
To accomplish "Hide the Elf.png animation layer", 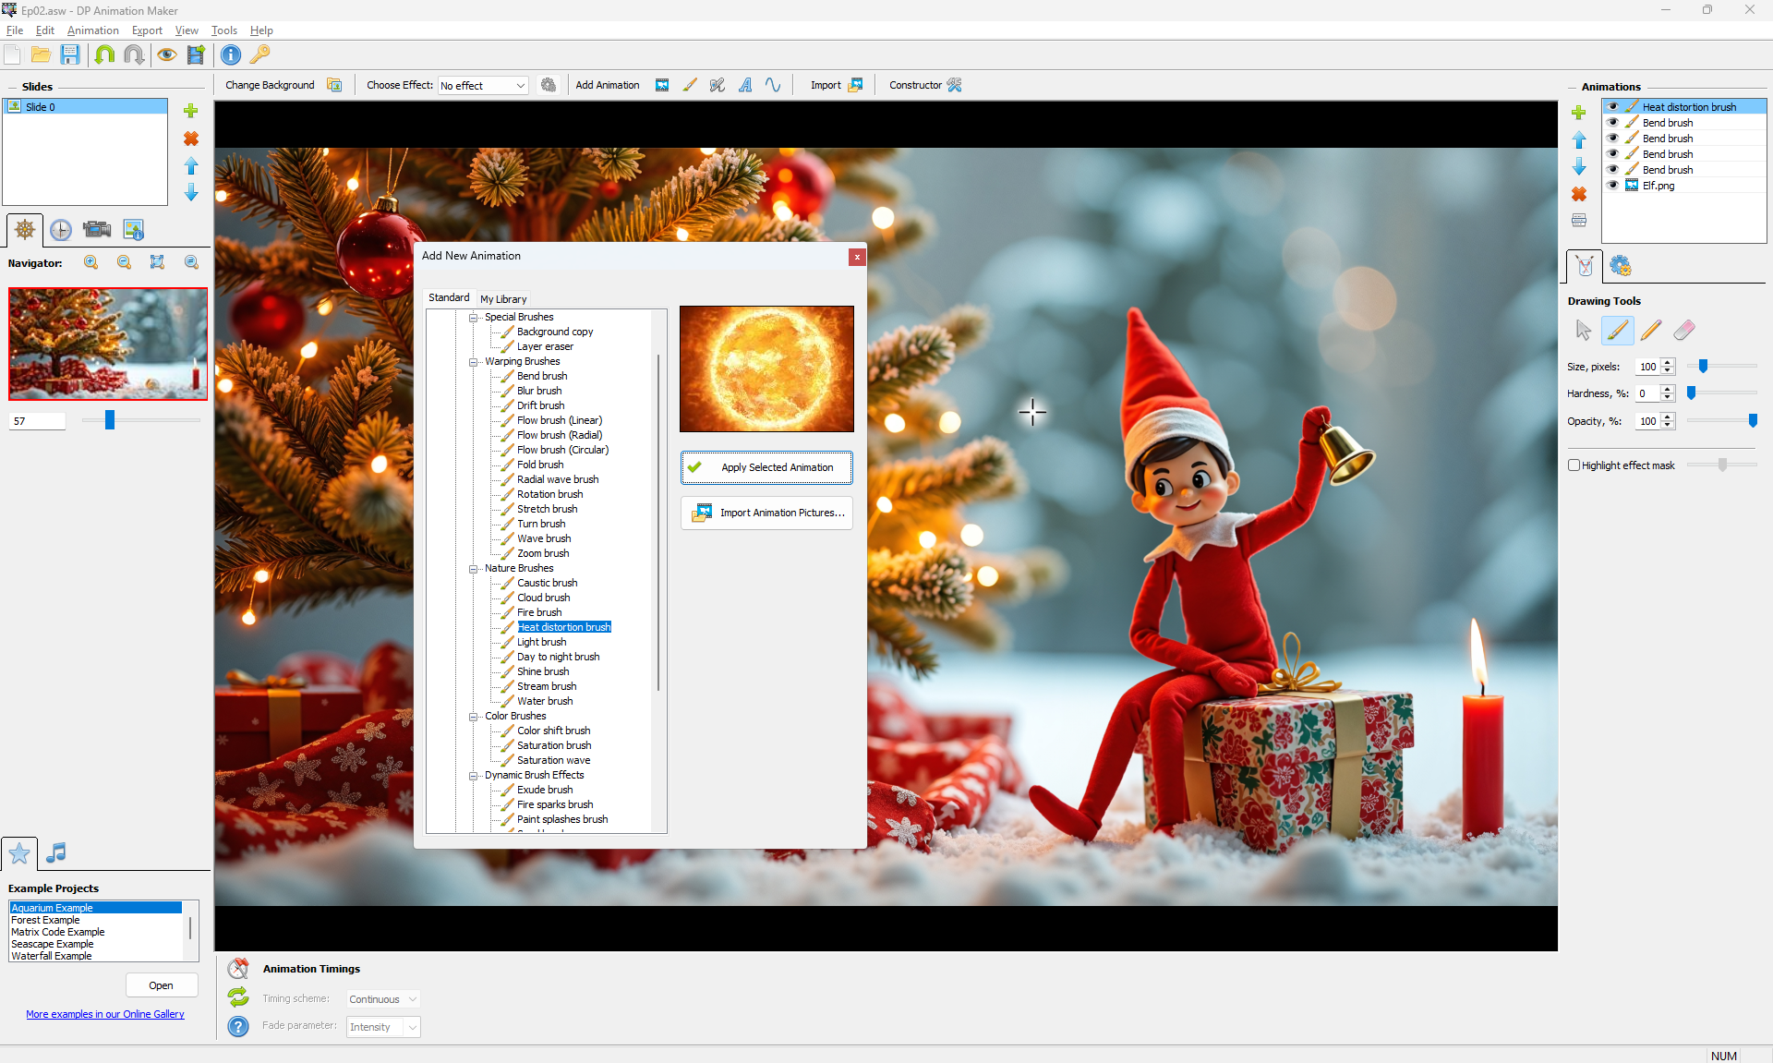I will point(1612,186).
